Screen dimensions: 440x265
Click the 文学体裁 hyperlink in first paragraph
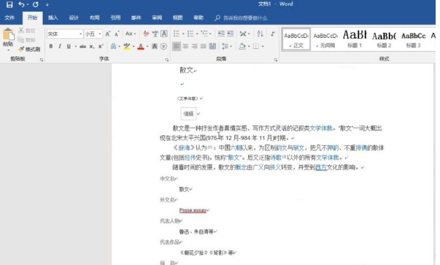321,128
